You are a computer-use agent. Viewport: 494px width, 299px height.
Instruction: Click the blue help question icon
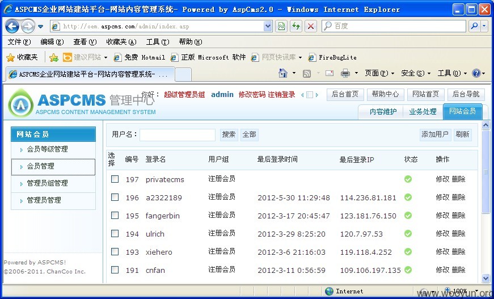[476, 73]
